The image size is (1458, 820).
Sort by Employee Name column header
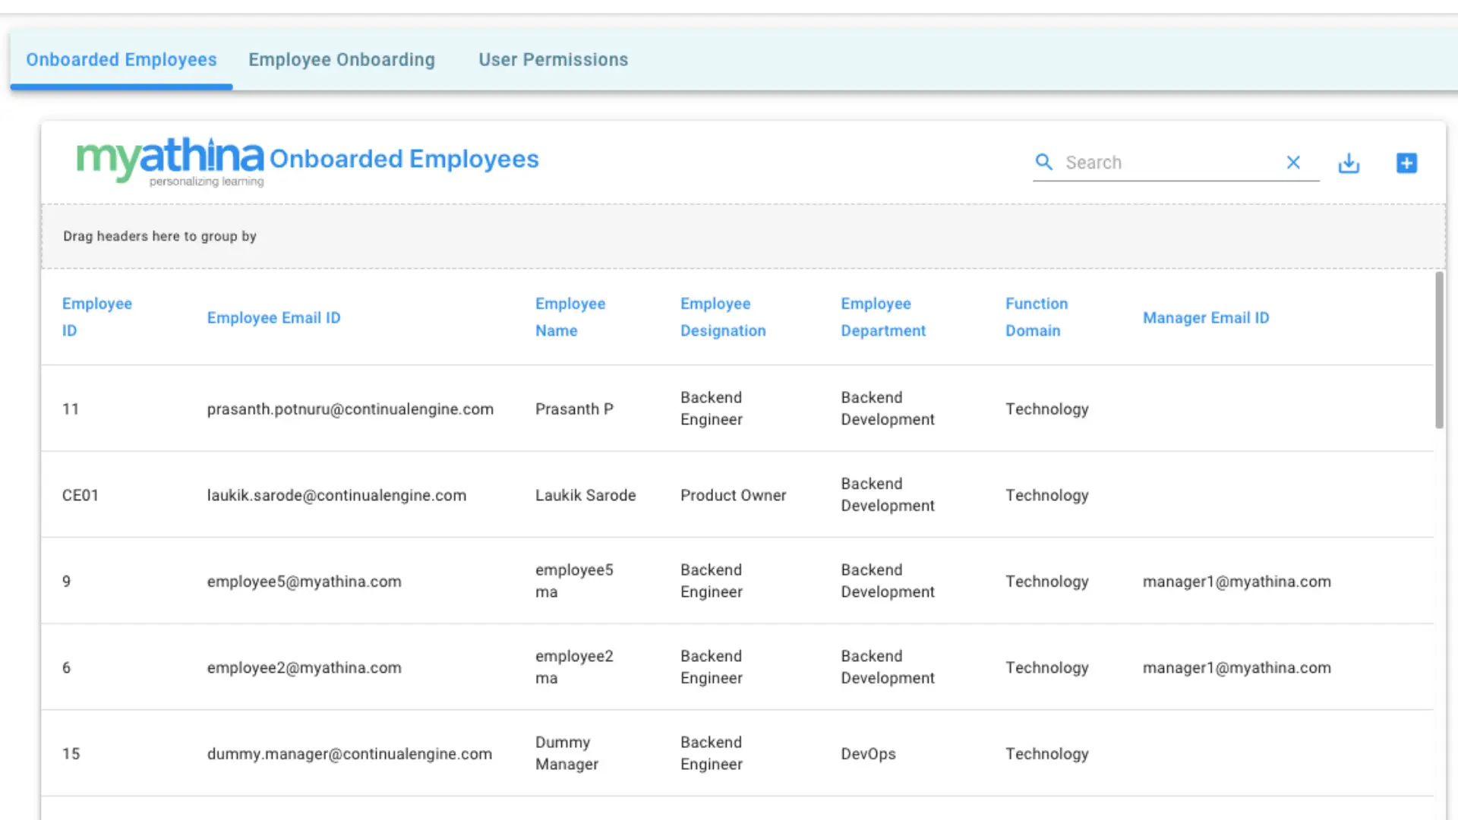570,317
